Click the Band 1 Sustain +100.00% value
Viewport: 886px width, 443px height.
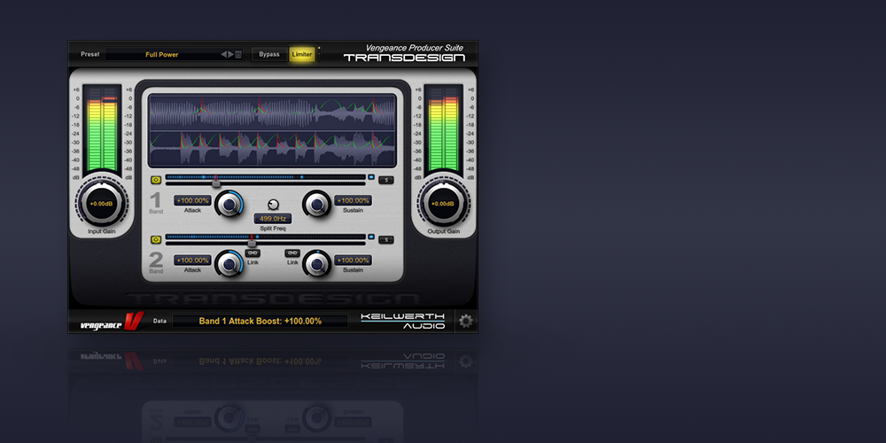tap(353, 200)
